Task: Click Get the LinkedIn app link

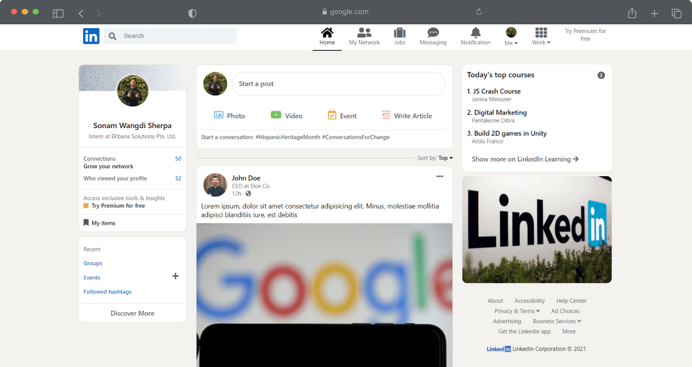Action: [524, 332]
